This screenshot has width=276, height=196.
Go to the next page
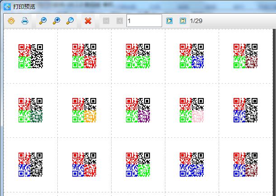pos(169,21)
